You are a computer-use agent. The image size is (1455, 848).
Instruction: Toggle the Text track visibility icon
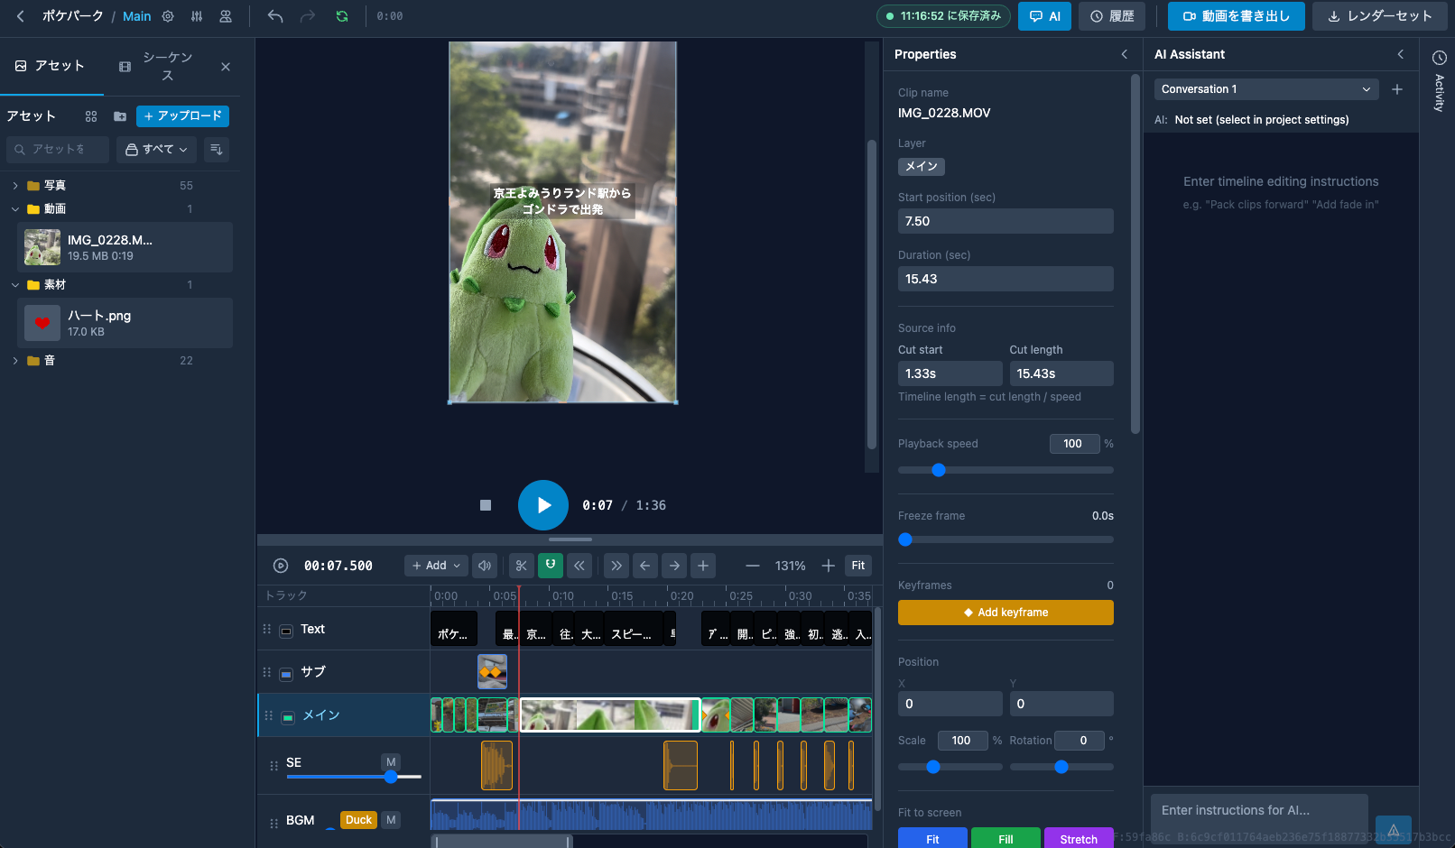click(x=286, y=631)
